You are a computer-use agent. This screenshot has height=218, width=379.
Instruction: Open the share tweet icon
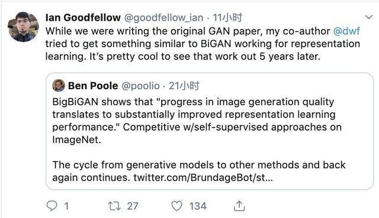[239, 206]
